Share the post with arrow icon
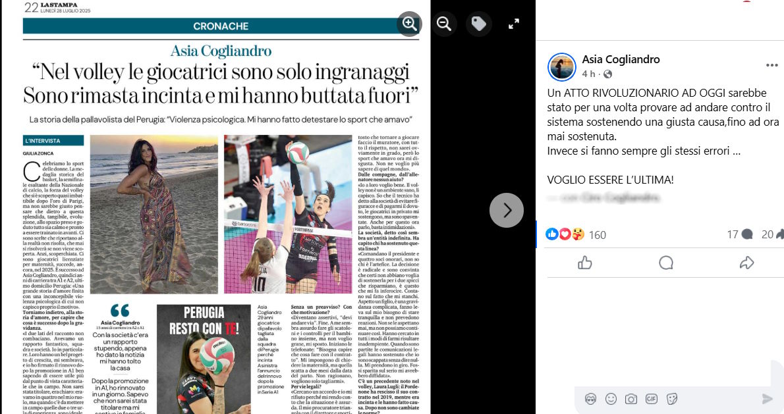This screenshot has width=784, height=414. click(746, 263)
